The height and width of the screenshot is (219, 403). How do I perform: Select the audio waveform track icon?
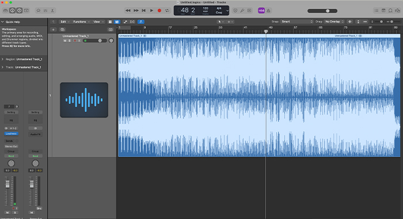(x=84, y=100)
